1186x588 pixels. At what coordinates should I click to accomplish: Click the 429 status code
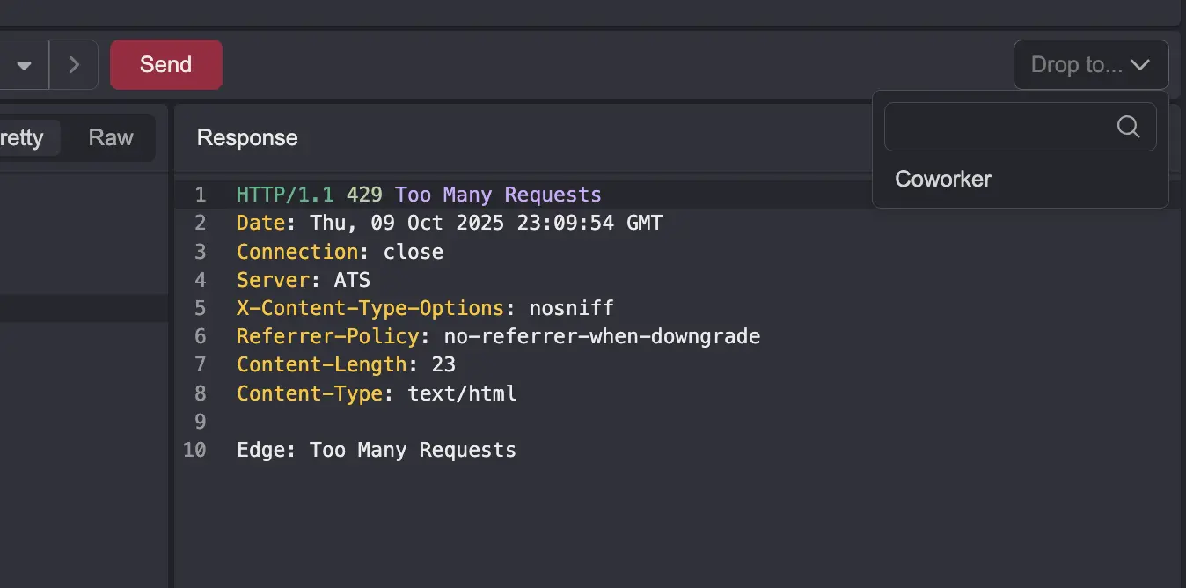pyautogui.click(x=364, y=195)
